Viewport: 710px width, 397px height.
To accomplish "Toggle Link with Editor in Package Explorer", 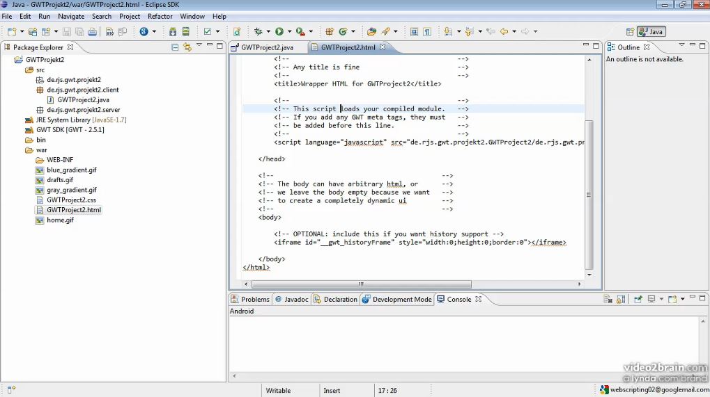I will pos(187,47).
